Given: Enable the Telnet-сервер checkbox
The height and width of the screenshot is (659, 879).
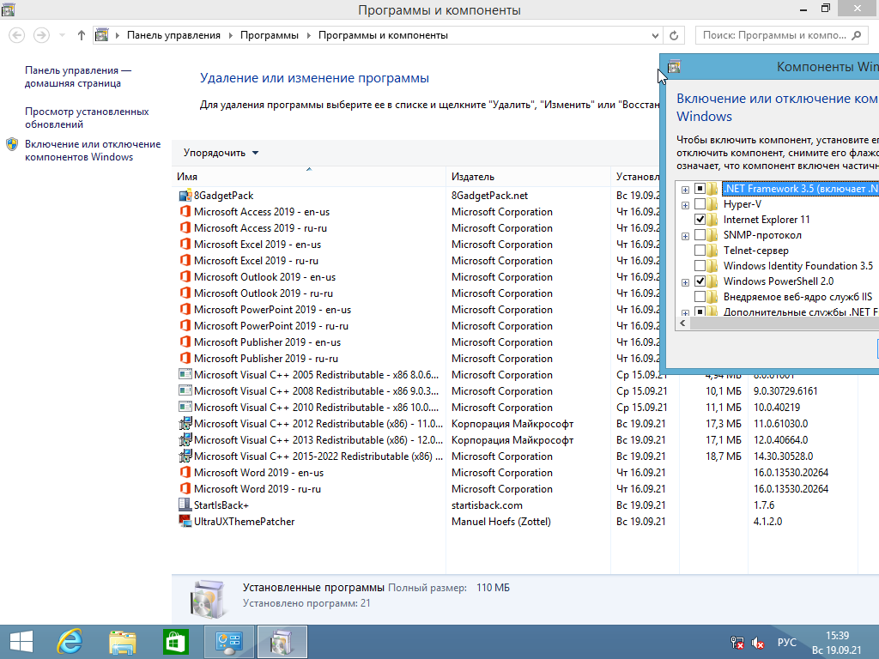Looking at the screenshot, I should (700, 251).
